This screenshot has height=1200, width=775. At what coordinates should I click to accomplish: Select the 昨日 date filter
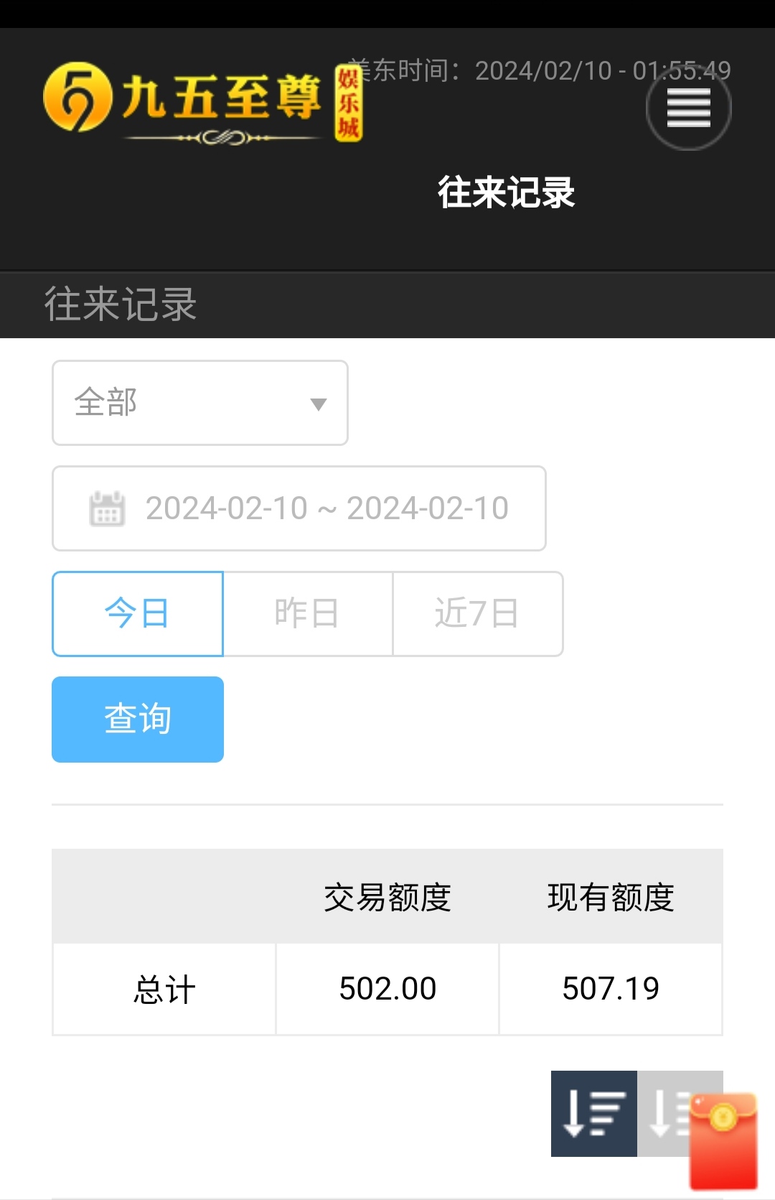pyautogui.click(x=308, y=614)
